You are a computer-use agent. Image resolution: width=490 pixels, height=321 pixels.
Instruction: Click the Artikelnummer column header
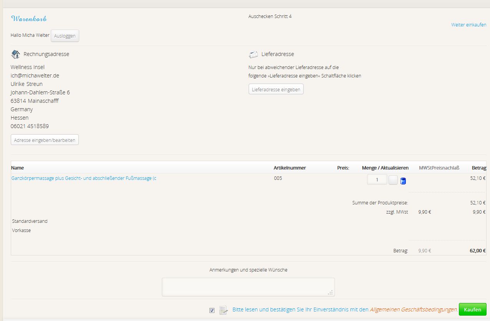[290, 168]
